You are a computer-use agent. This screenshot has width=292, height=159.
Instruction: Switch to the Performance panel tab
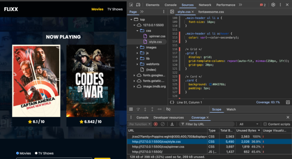(226, 5)
